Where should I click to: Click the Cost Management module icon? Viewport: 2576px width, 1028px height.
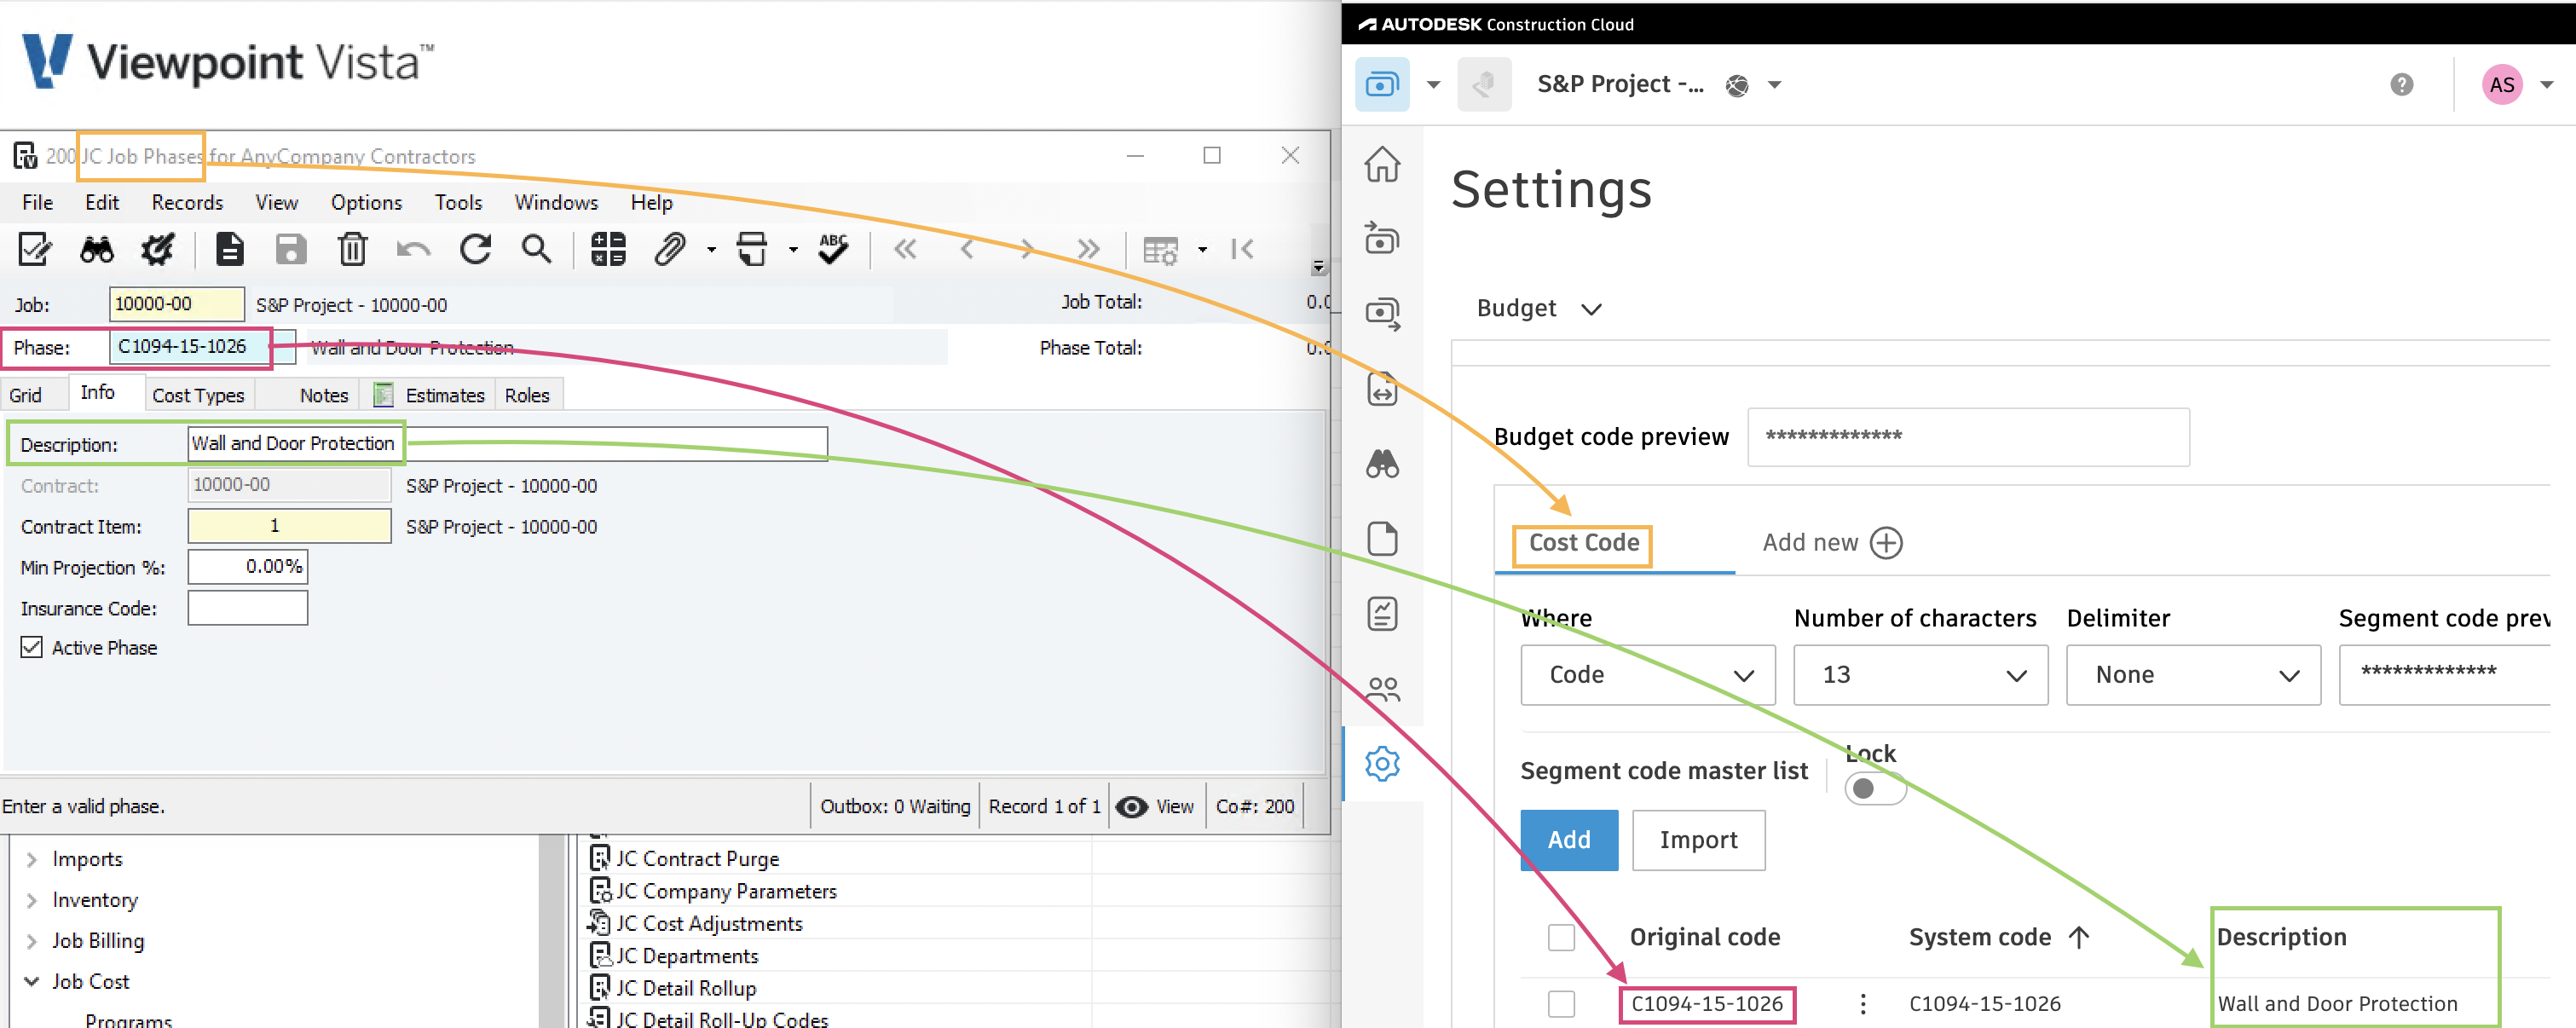tap(1382, 84)
